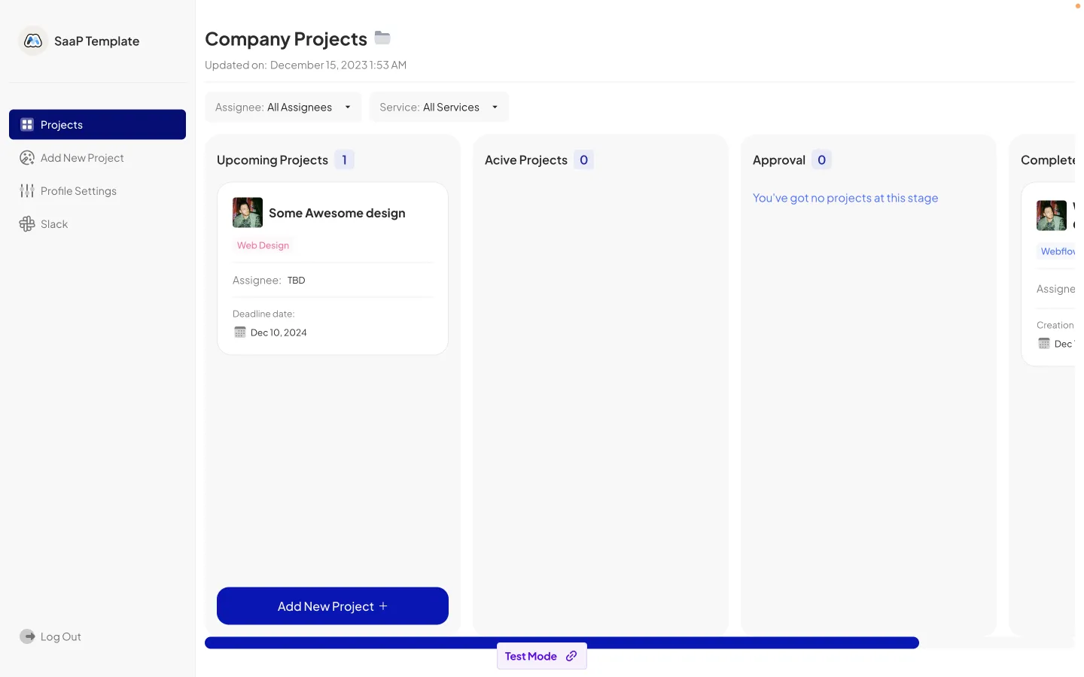
Task: Click the Web Design tag on the card
Action: pos(263,244)
